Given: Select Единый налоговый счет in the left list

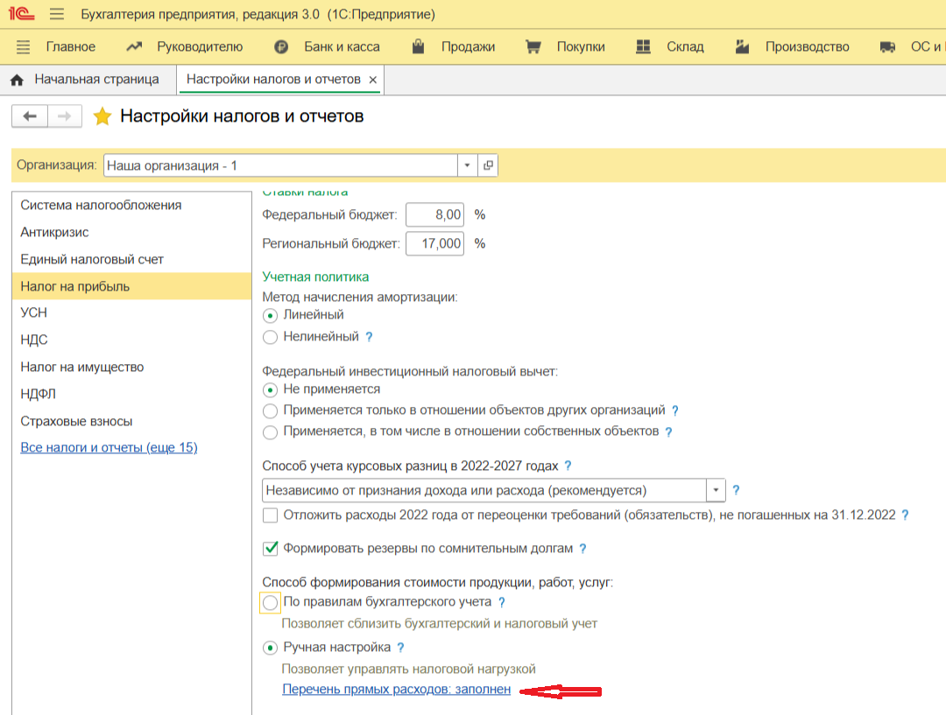Looking at the screenshot, I should coord(131,259).
